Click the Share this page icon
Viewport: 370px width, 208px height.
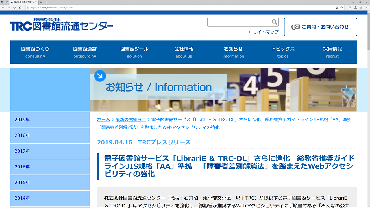361,8
